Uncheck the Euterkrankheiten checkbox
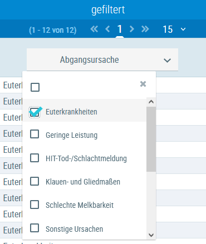This screenshot has width=206, height=244. 35,112
